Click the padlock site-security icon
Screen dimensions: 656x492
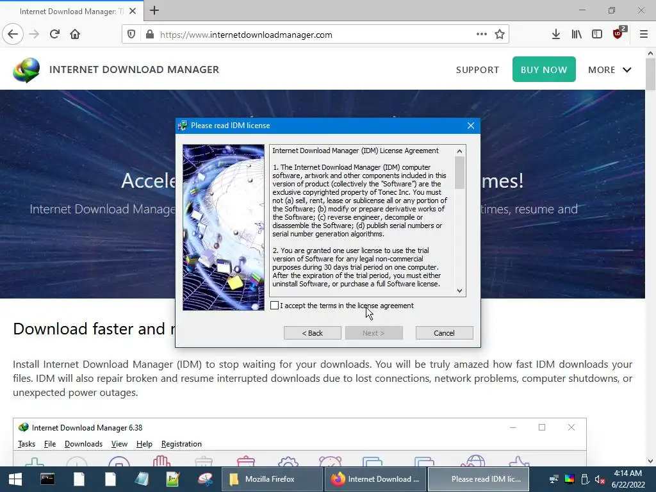(150, 35)
